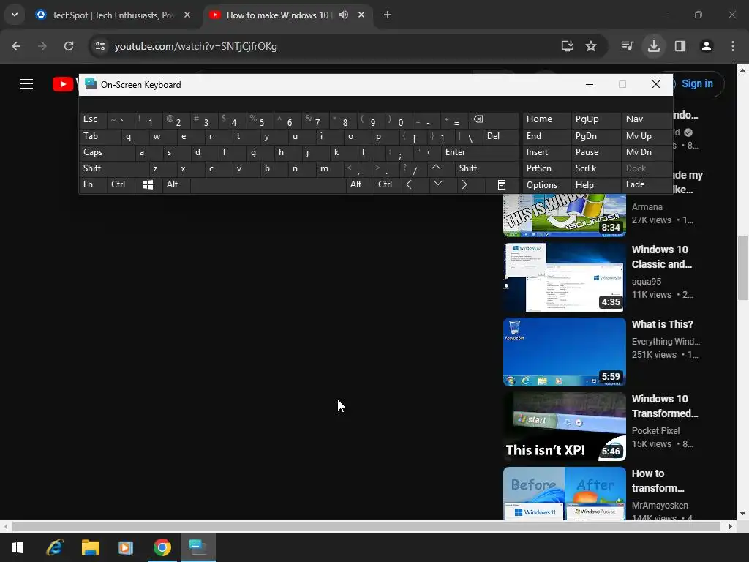Click the space bar on On-Screen Keyboard
Screen dimensions: 749x562
[x=268, y=185]
